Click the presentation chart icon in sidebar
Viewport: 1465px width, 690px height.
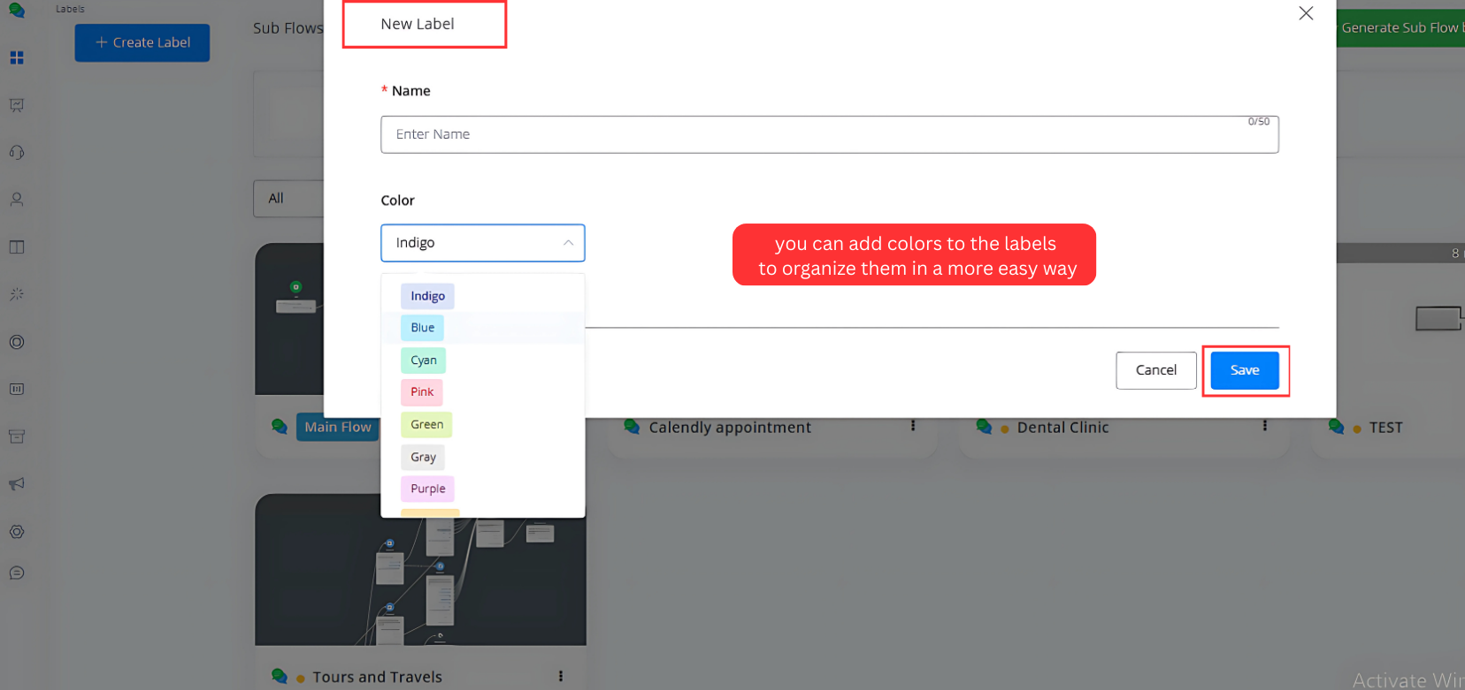click(x=17, y=105)
